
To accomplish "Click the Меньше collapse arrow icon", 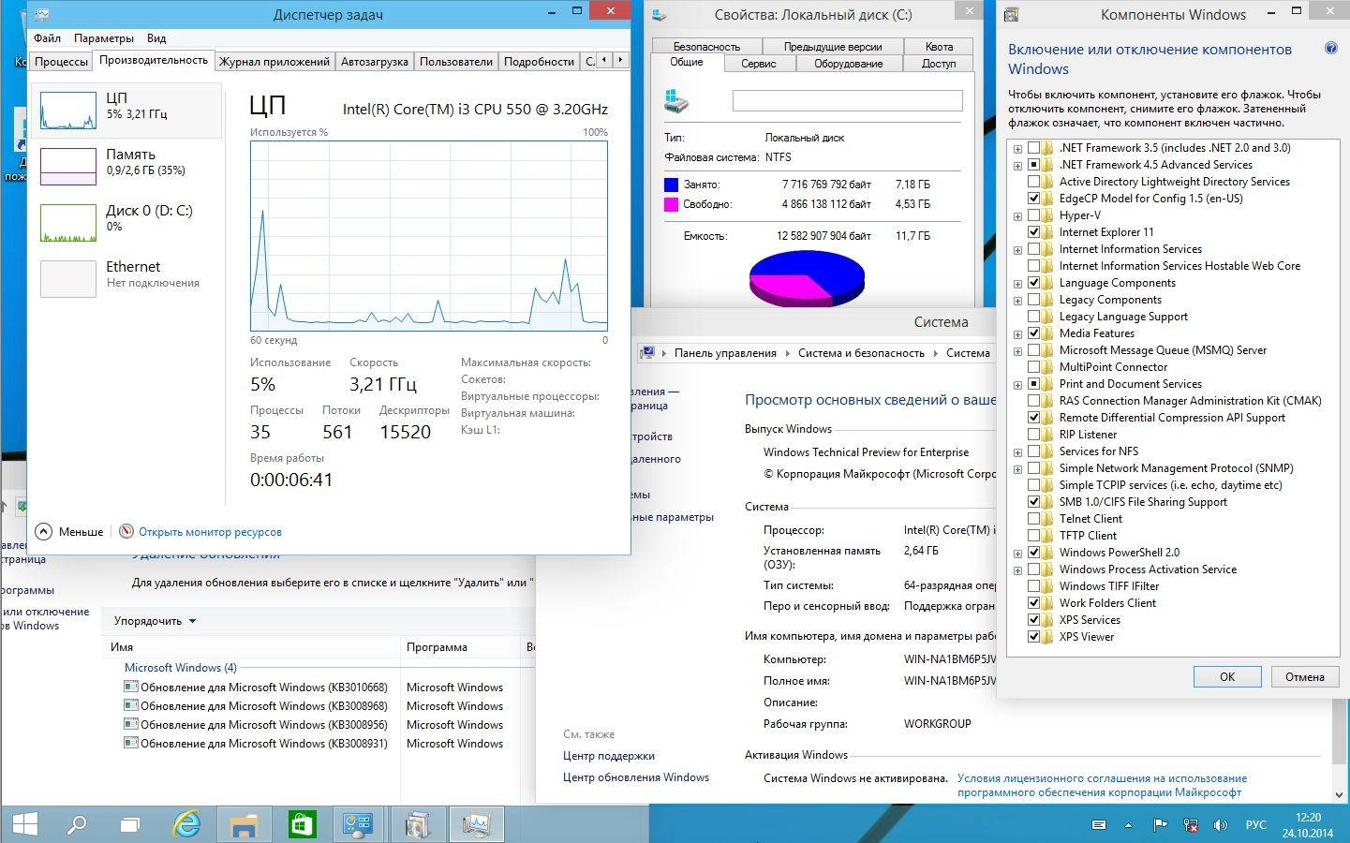I will [x=44, y=531].
